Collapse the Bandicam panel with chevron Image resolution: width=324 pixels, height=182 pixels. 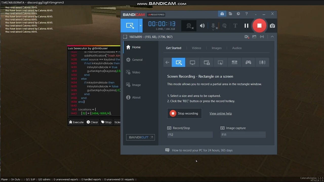[272, 37]
